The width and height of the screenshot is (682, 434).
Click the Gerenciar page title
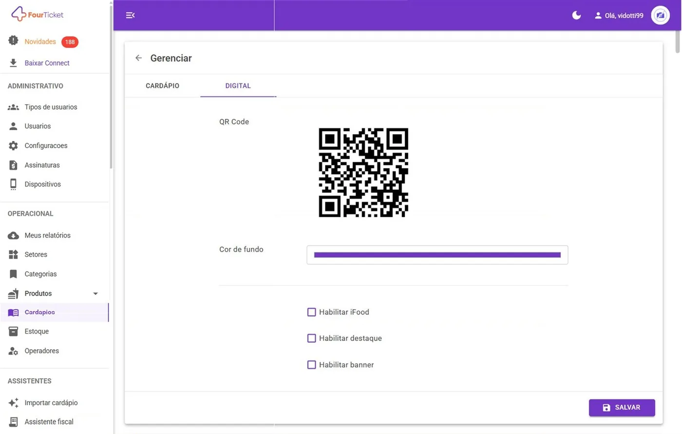click(171, 58)
